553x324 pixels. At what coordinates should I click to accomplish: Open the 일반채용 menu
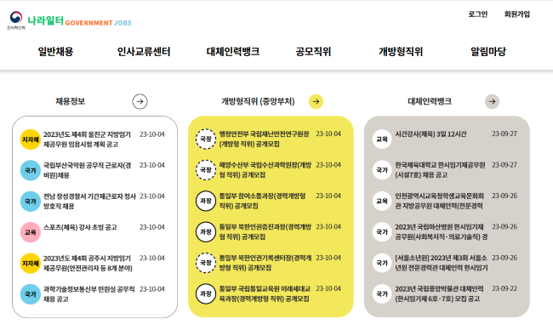(55, 52)
